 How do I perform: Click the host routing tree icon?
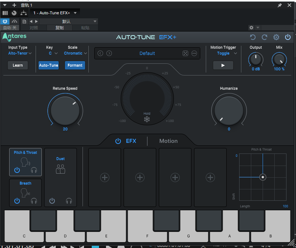(23, 12)
